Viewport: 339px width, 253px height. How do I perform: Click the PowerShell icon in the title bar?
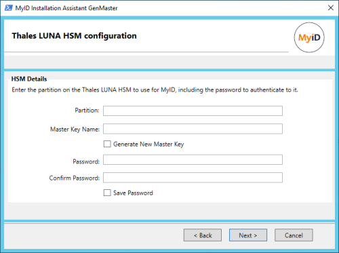pos(9,8)
